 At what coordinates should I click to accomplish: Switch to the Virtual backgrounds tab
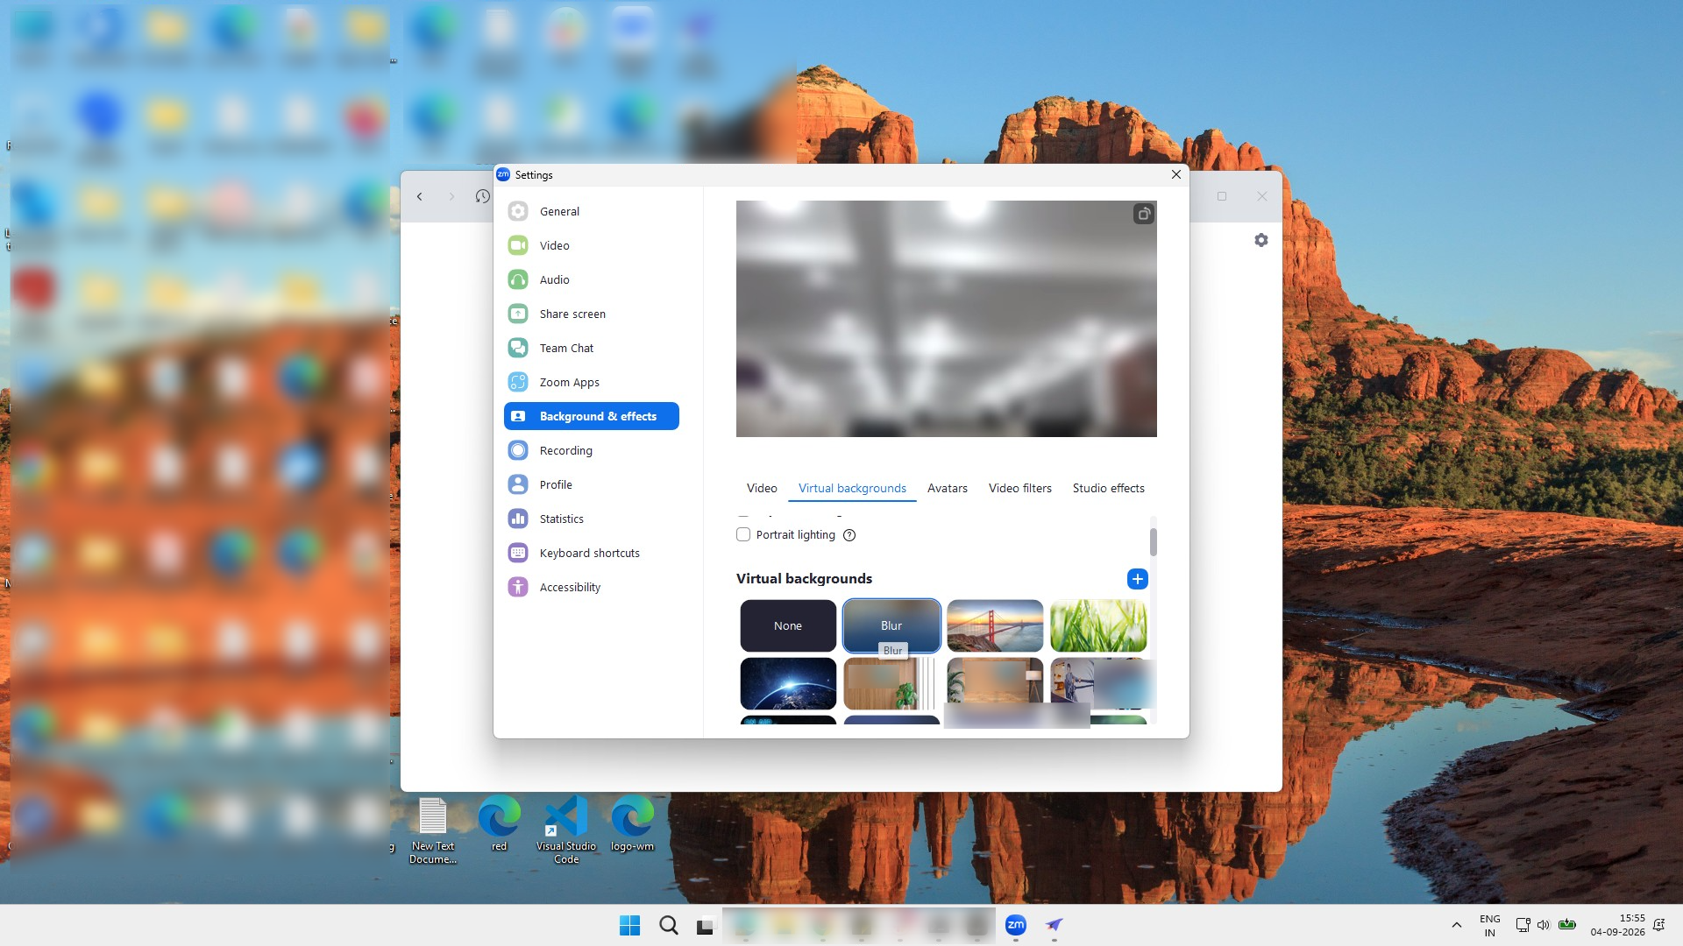coord(852,488)
